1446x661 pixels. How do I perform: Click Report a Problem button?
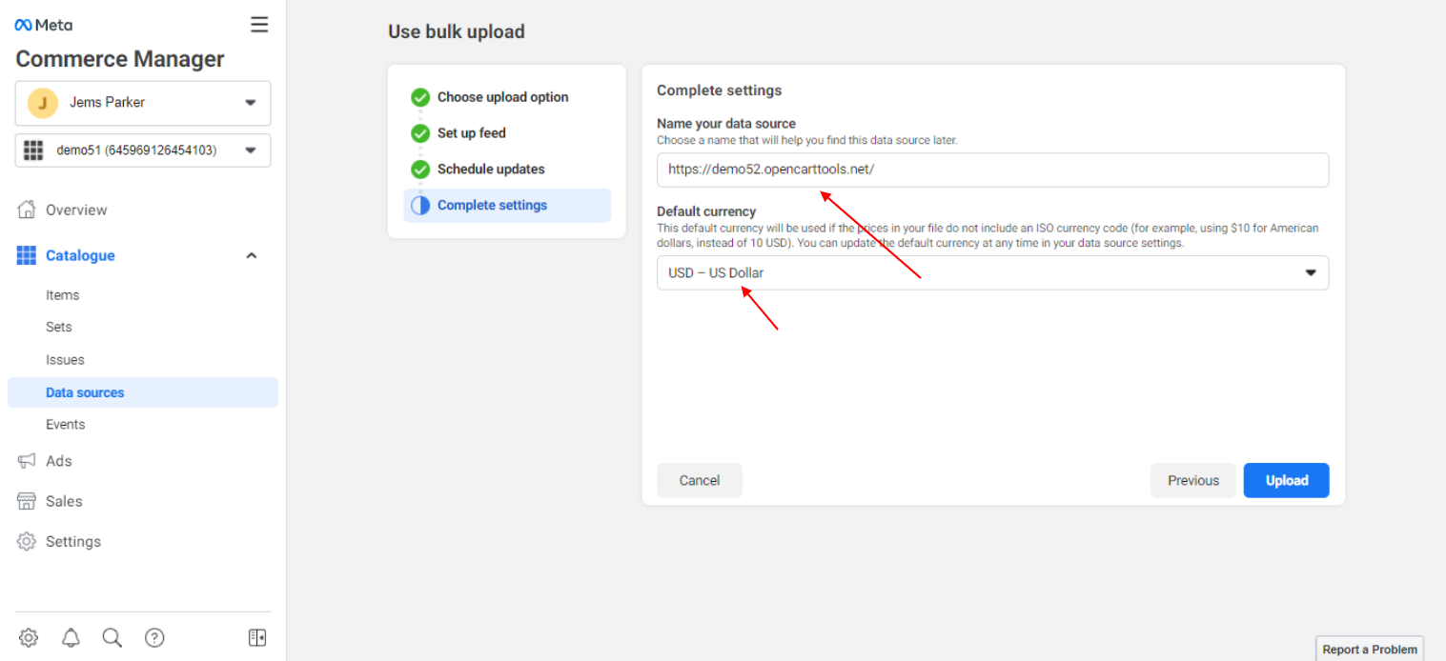1370,649
